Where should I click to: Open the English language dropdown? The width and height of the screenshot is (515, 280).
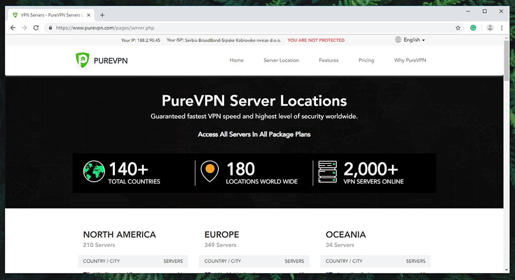click(414, 40)
